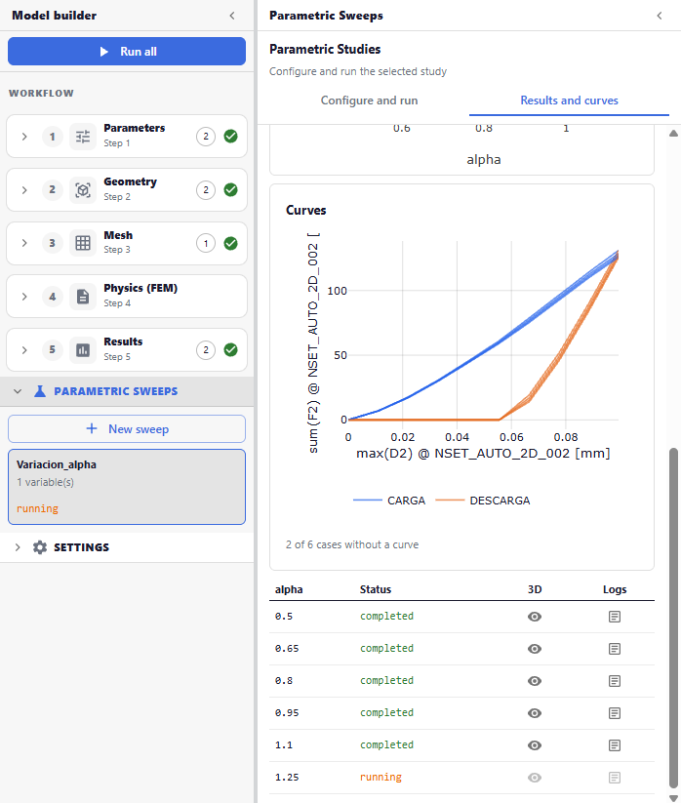Open the Parameters sliders icon

tap(83, 137)
